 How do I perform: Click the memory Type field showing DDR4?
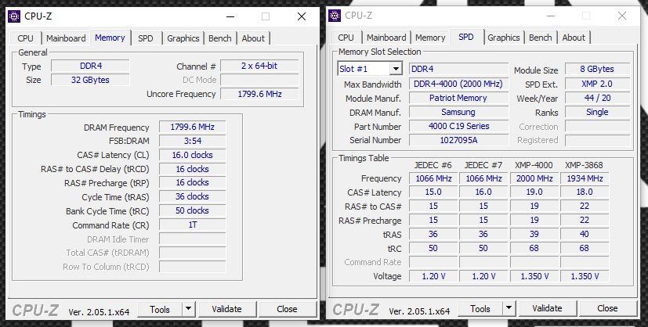tap(91, 66)
